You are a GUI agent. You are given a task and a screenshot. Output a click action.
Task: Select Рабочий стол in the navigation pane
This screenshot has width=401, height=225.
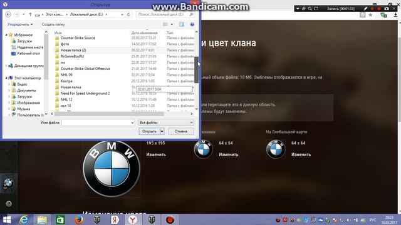point(28,53)
